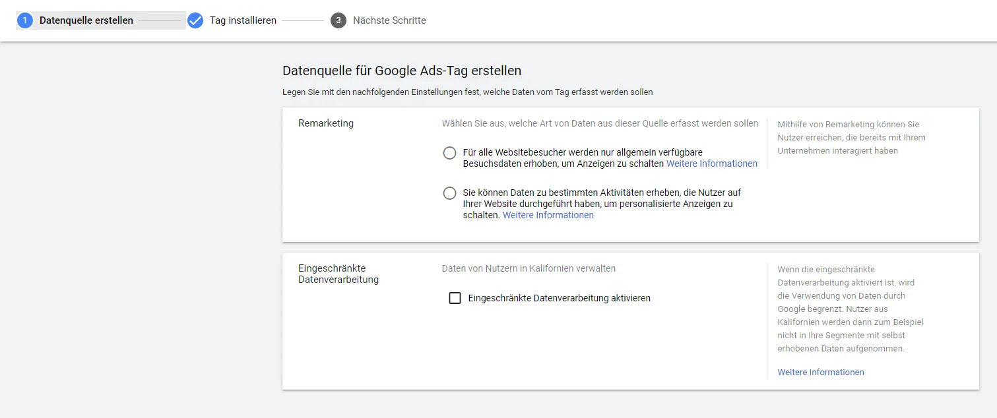Open 'Weitere Informationen' link after 'schalten.' text

[548, 215]
